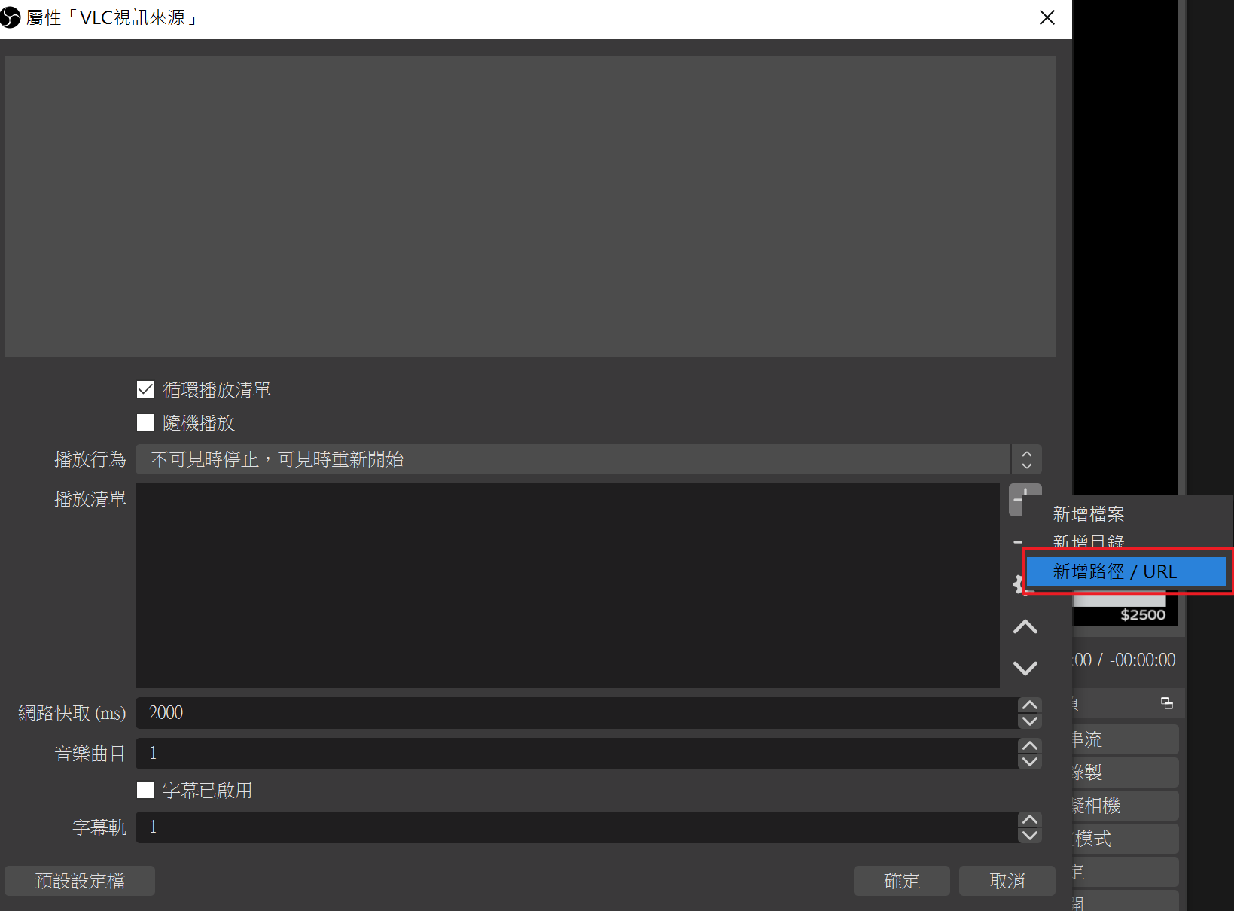Move playlist item down with the down arrow
The width and height of the screenshot is (1234, 911).
pyautogui.click(x=1025, y=668)
